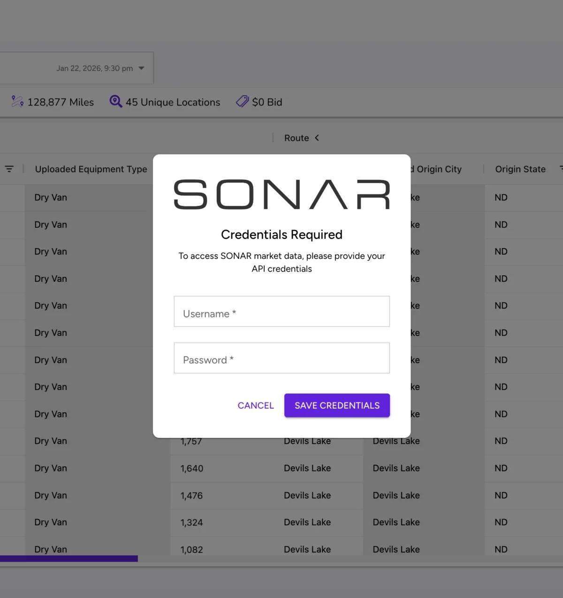Click the filter icon beside Origin State column
The width and height of the screenshot is (563, 598).
pyautogui.click(x=562, y=169)
